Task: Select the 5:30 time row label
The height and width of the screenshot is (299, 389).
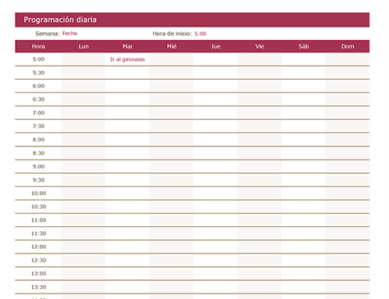Action: 38,73
